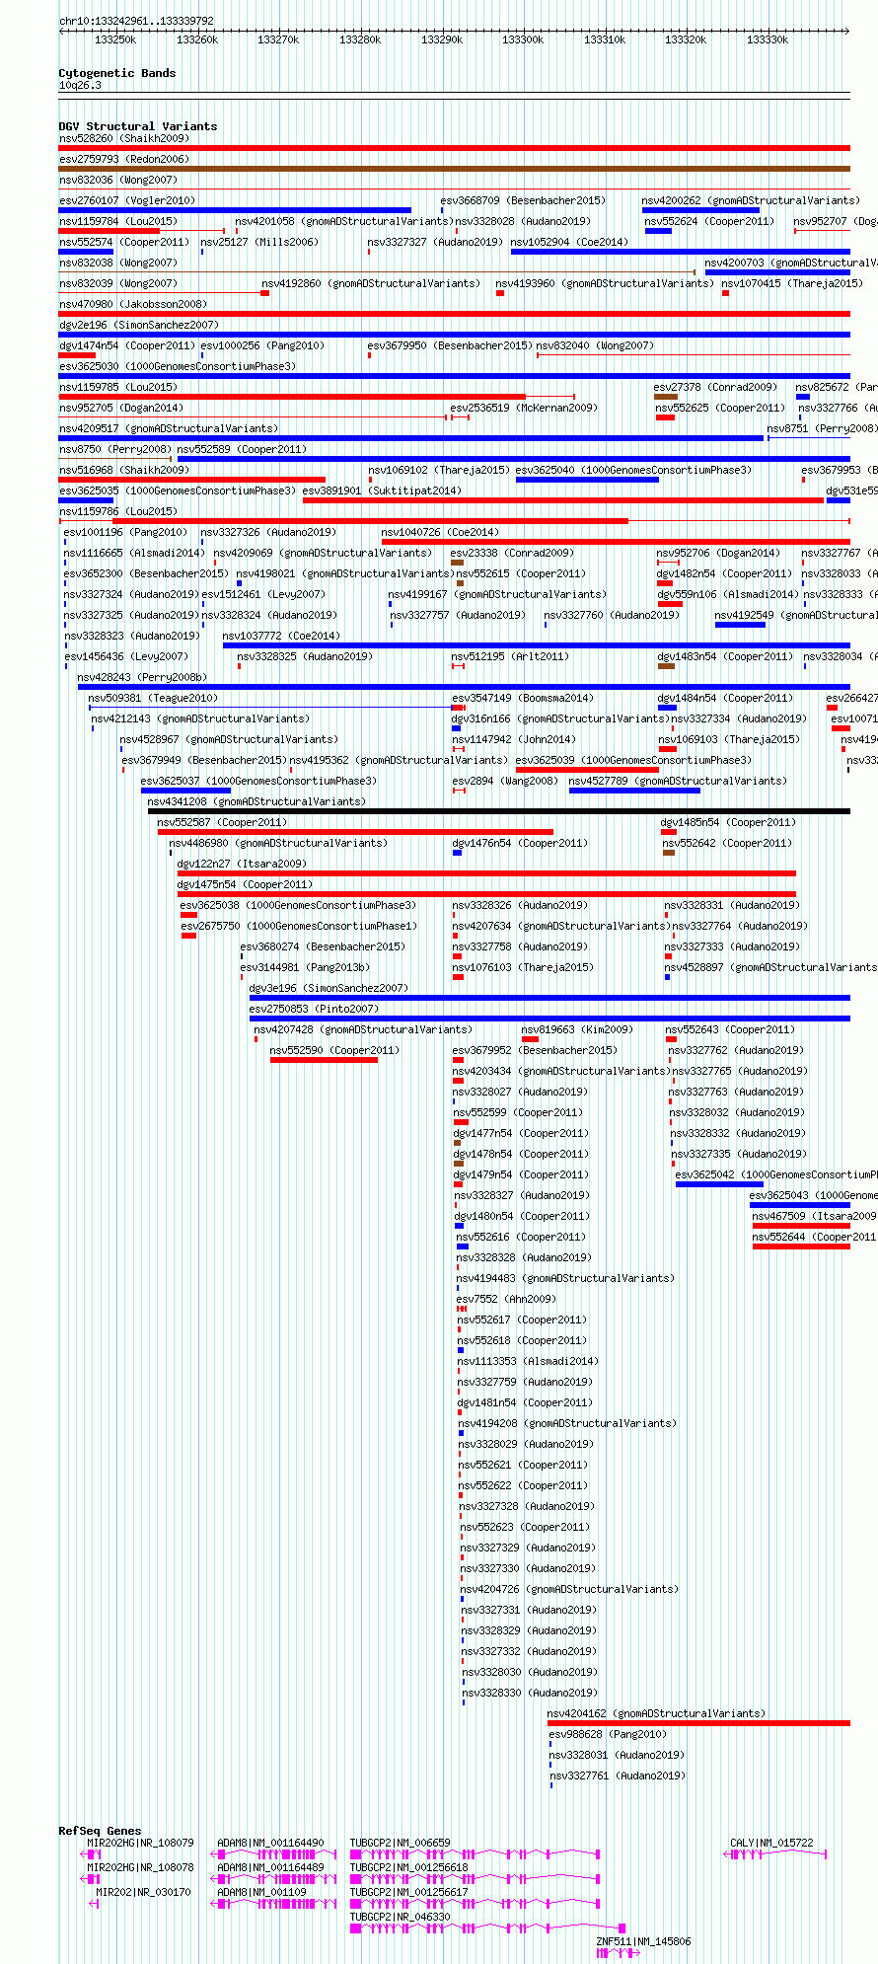Click the nsv552590 (Cooper2011) label

334,1050
